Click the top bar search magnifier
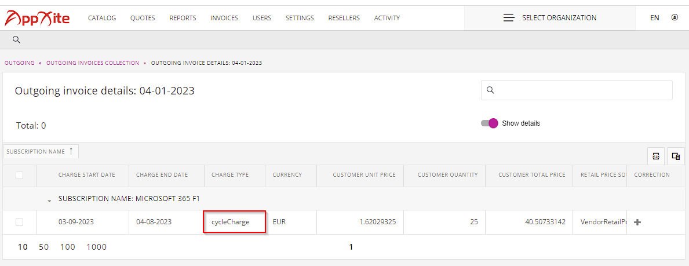Viewport: 689px width, 266px height. point(16,39)
